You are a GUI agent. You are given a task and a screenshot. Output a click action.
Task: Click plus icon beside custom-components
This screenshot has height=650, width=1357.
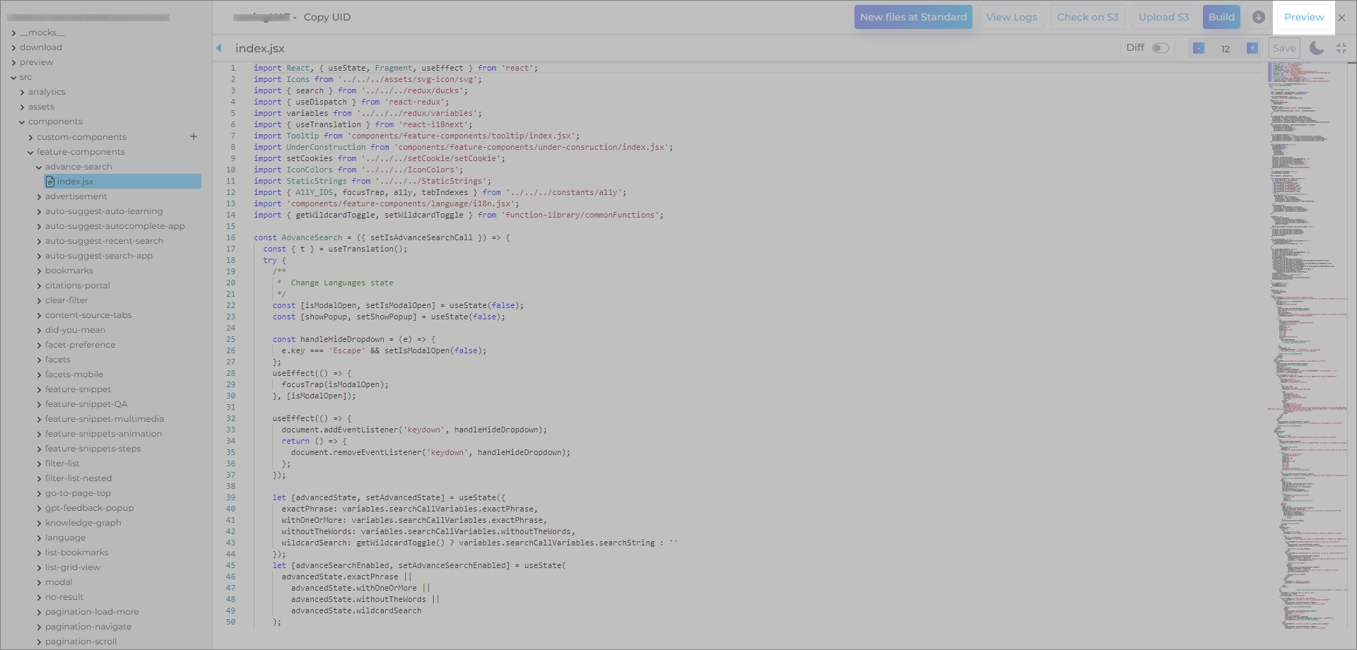coord(193,136)
